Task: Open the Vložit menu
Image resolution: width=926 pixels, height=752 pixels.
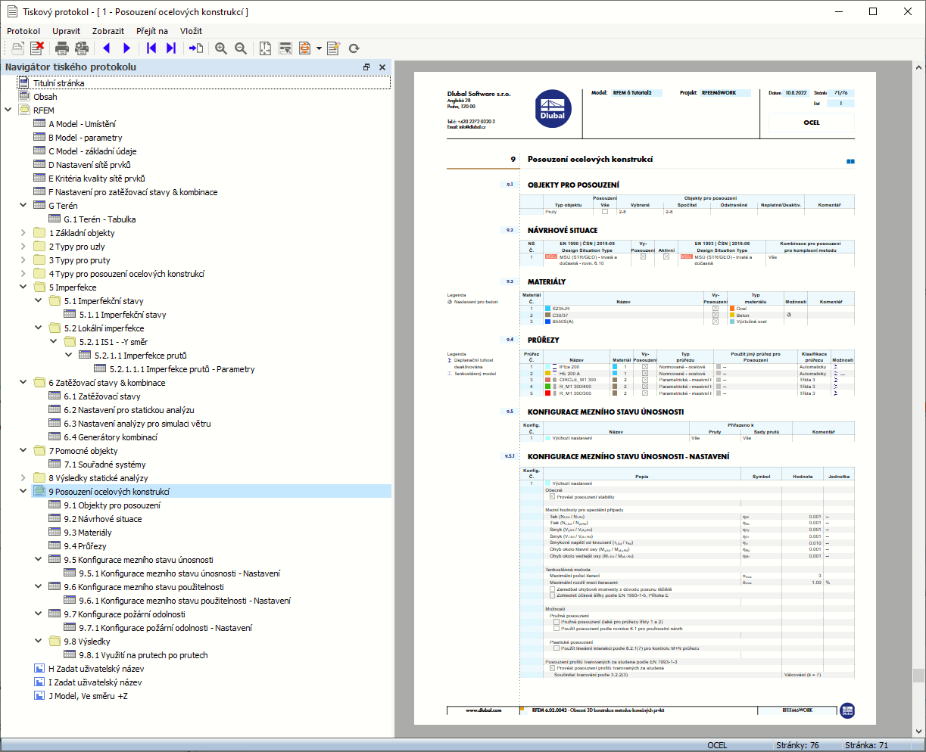Action: [191, 31]
